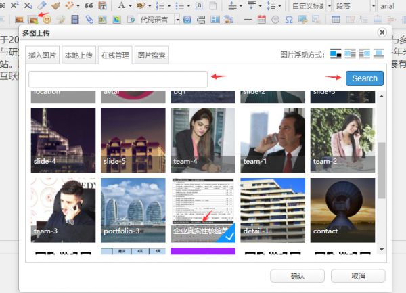The image size is (406, 293).
Task: Click the insert video film icon
Action: coord(75,20)
